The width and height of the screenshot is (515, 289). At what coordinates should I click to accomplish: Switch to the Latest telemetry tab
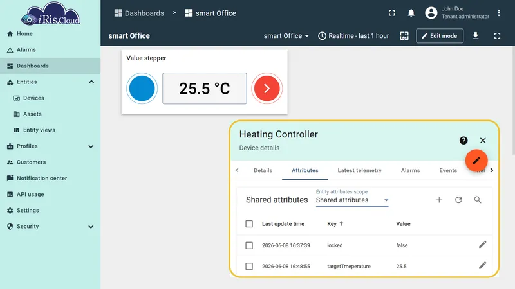click(x=360, y=170)
